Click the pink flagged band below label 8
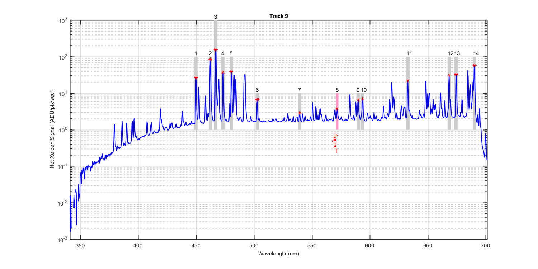The width and height of the screenshot is (538, 269). 337,112
